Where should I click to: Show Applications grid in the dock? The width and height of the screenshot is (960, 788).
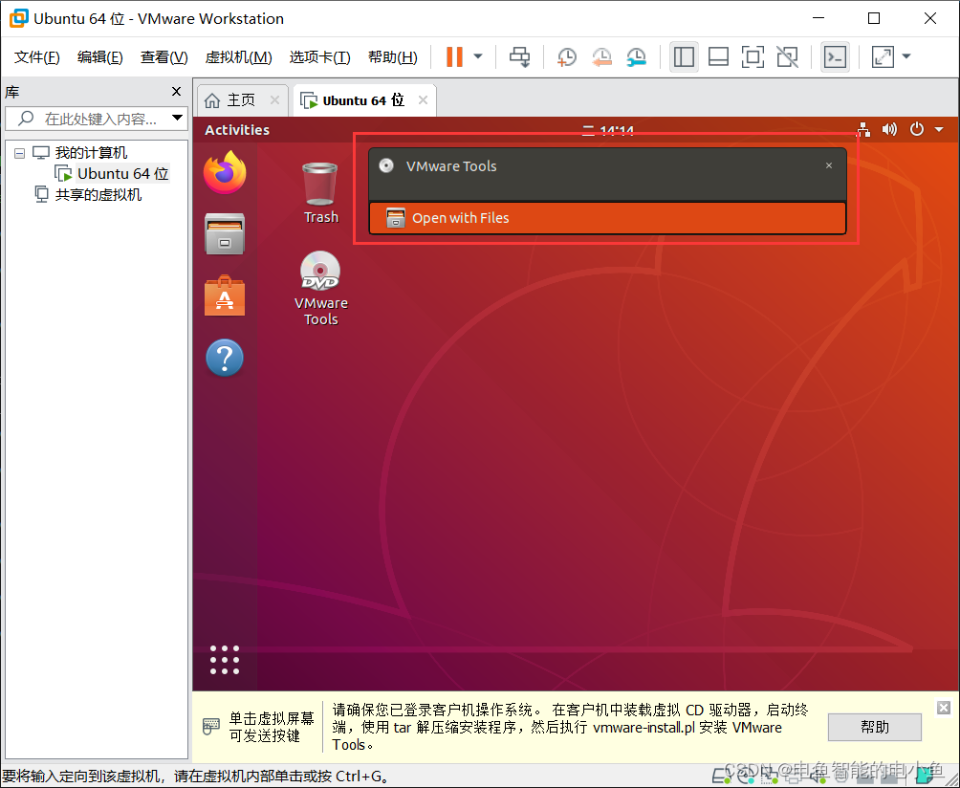coord(225,660)
